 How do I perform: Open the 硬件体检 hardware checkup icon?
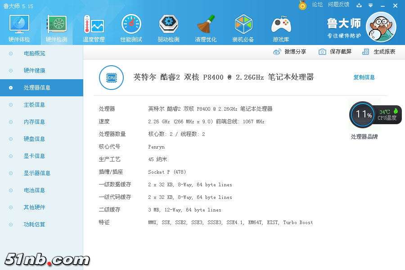point(19,24)
